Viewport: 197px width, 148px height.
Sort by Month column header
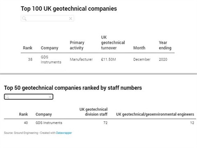(139, 48)
